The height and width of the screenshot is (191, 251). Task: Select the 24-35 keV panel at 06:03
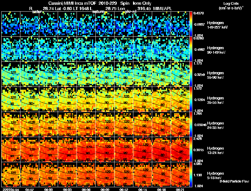pyautogui.click(x=67, y=125)
